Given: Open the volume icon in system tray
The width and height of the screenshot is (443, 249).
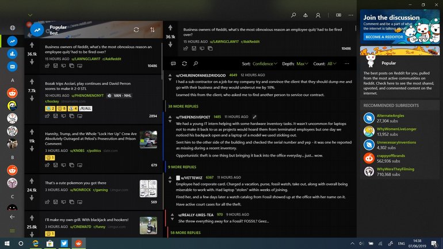Looking at the screenshot, I should coord(361,243).
